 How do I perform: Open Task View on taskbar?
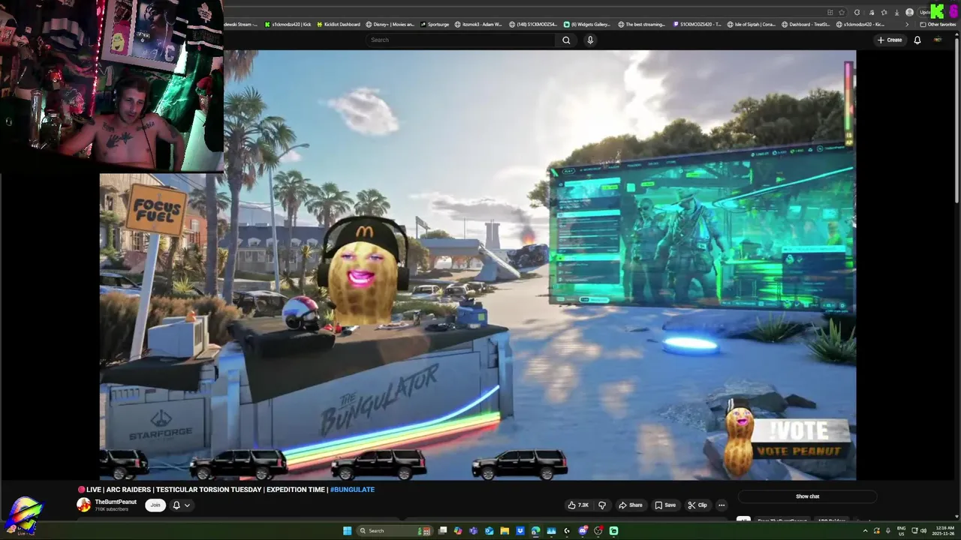(x=442, y=531)
